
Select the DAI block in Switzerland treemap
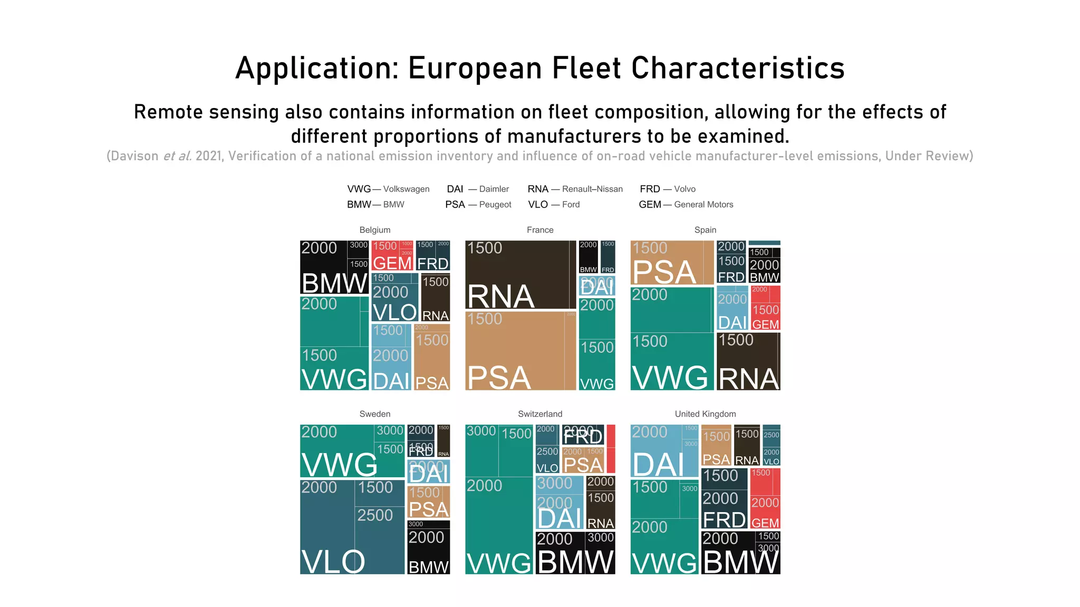(560, 503)
